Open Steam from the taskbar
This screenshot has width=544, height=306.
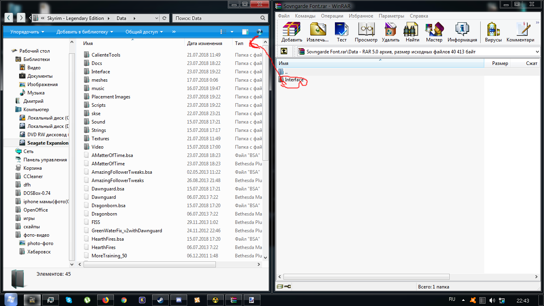click(x=160, y=300)
